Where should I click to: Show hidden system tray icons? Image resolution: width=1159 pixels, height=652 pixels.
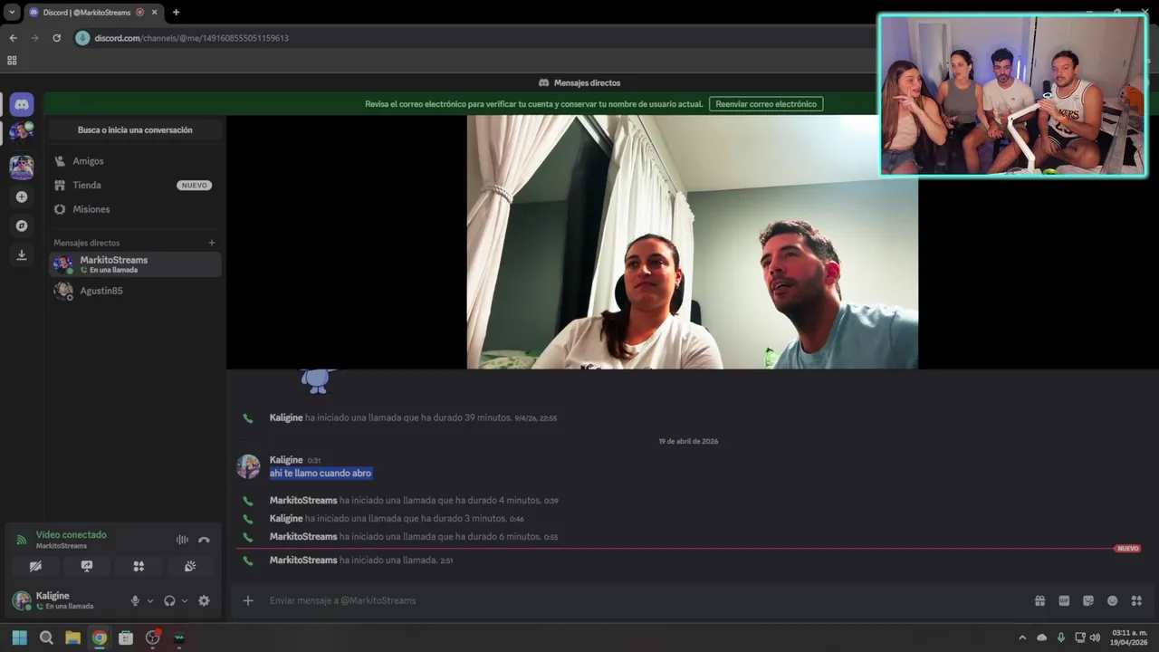(x=1022, y=638)
